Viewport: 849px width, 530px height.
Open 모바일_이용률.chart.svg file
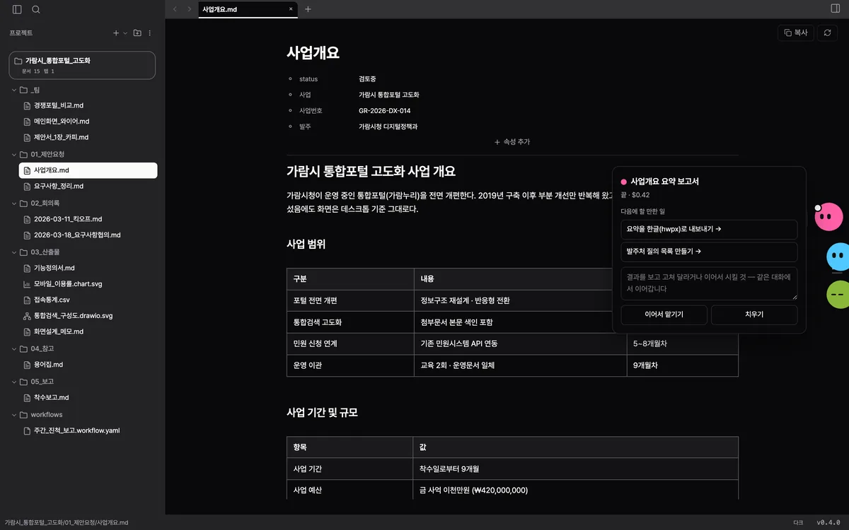click(88, 284)
